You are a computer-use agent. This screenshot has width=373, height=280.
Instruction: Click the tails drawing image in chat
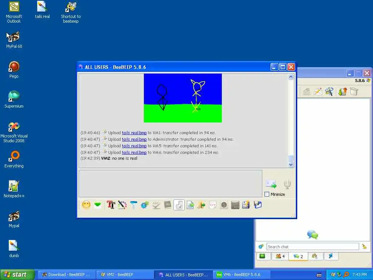tap(183, 98)
